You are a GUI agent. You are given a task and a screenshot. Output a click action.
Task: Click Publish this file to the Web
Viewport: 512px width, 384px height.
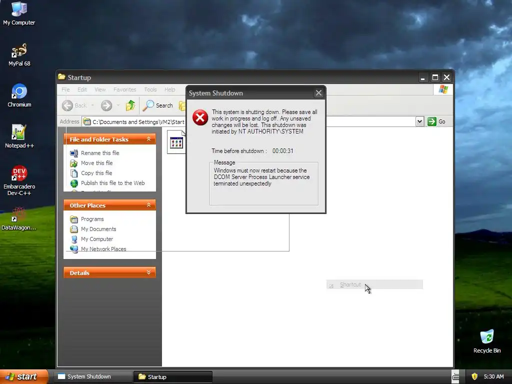click(x=112, y=183)
